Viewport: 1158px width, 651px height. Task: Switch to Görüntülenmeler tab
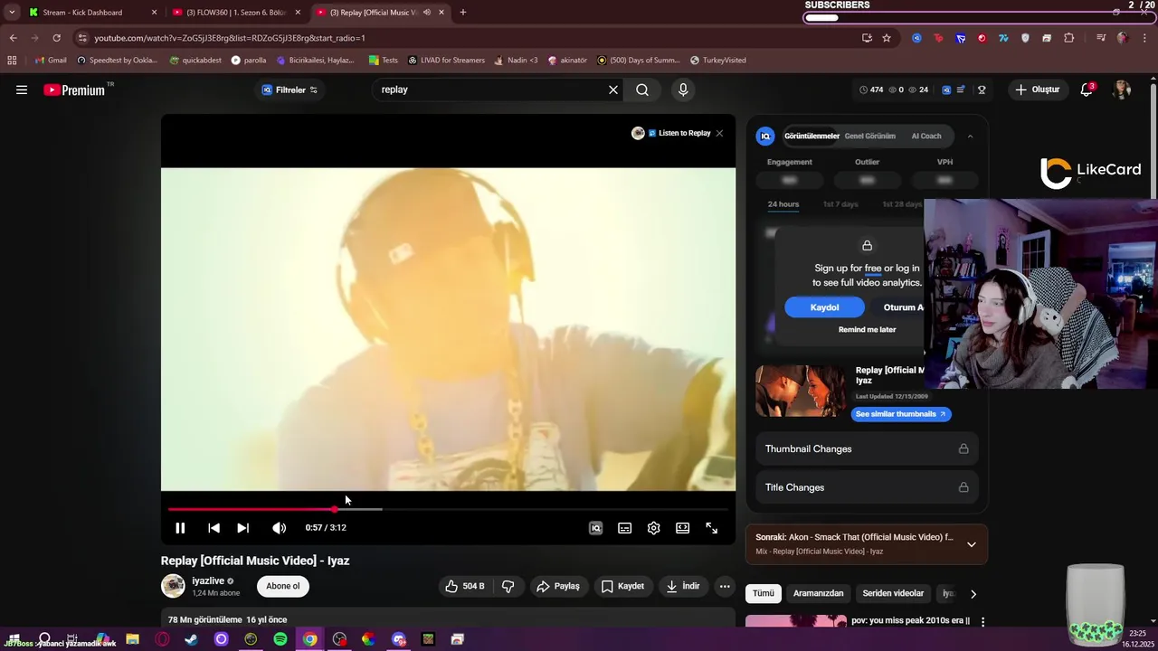[x=812, y=136]
